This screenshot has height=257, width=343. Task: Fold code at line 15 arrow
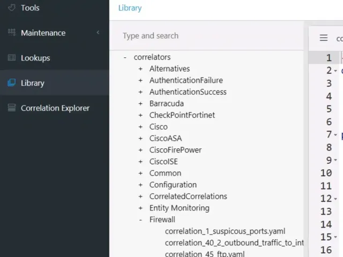[335, 237]
